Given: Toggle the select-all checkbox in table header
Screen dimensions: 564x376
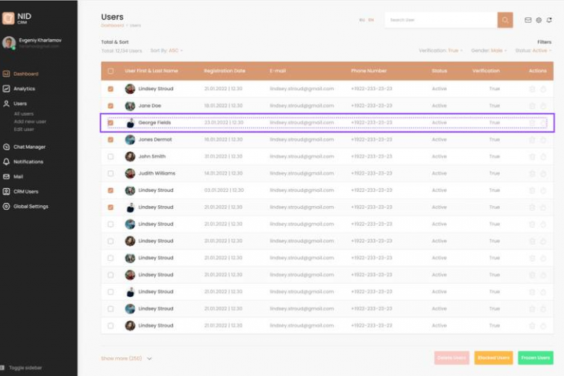Looking at the screenshot, I should (110, 70).
